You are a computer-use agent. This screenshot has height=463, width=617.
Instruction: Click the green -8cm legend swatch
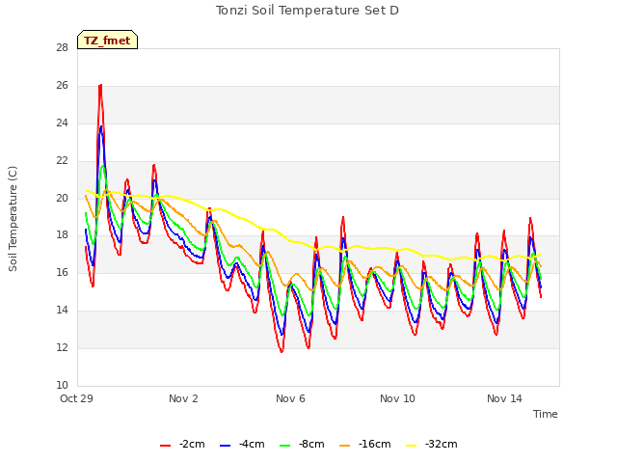(285, 446)
